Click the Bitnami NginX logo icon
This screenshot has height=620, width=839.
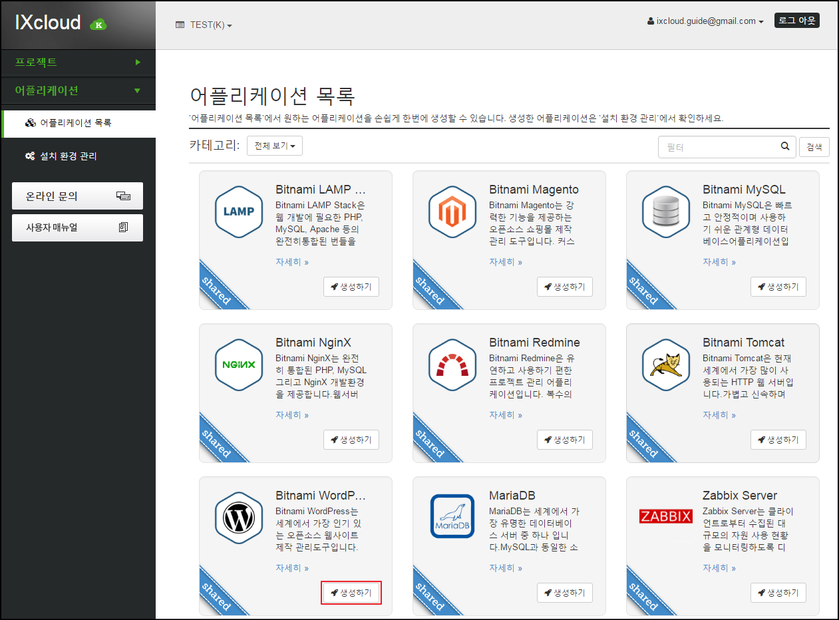pos(239,365)
